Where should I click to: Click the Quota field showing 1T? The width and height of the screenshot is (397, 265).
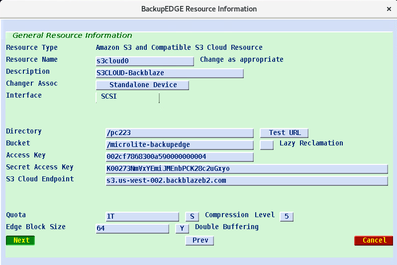(142, 217)
